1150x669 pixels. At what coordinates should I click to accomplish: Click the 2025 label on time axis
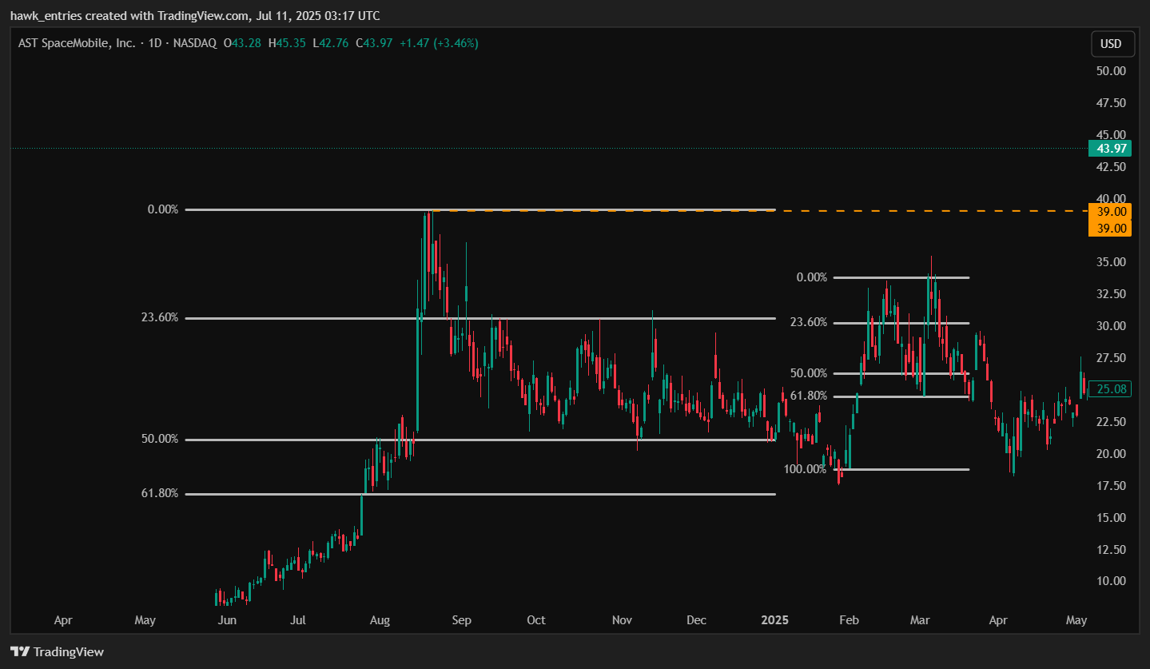click(775, 620)
